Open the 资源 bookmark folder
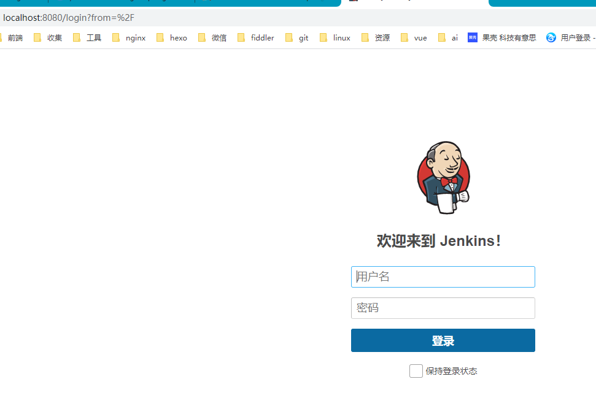 point(376,37)
